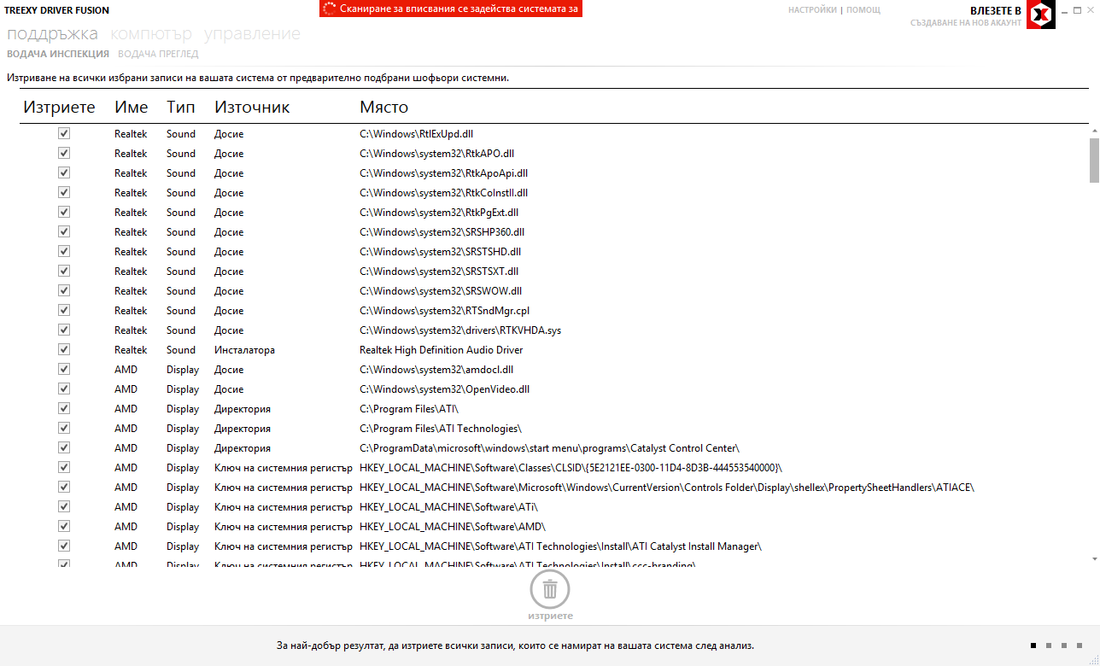The width and height of the screenshot is (1100, 666).
Task: Click the CLSID {5E2121EE-0300-11D4-8D3B-444553540000} registry path
Action: pyautogui.click(x=570, y=468)
